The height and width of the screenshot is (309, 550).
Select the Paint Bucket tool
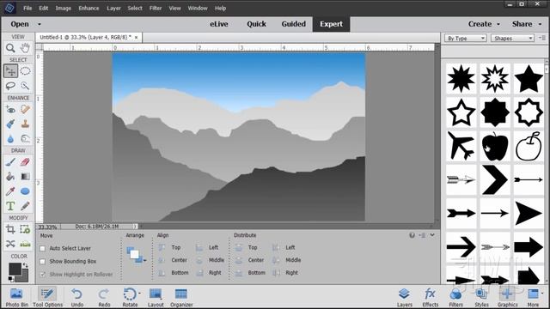pos(10,177)
